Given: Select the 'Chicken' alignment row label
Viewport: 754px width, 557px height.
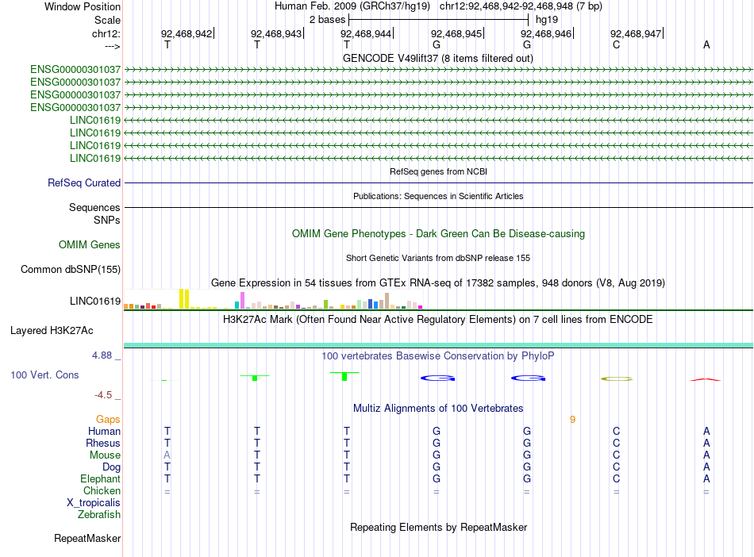Looking at the screenshot, I should pyautogui.click(x=102, y=490).
